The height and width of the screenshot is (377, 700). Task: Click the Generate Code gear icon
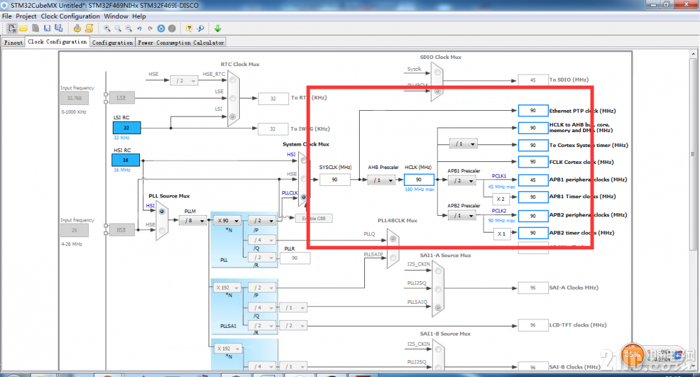click(x=77, y=28)
